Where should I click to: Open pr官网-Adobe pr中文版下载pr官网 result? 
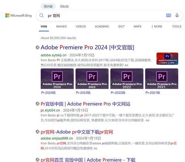point(77,132)
